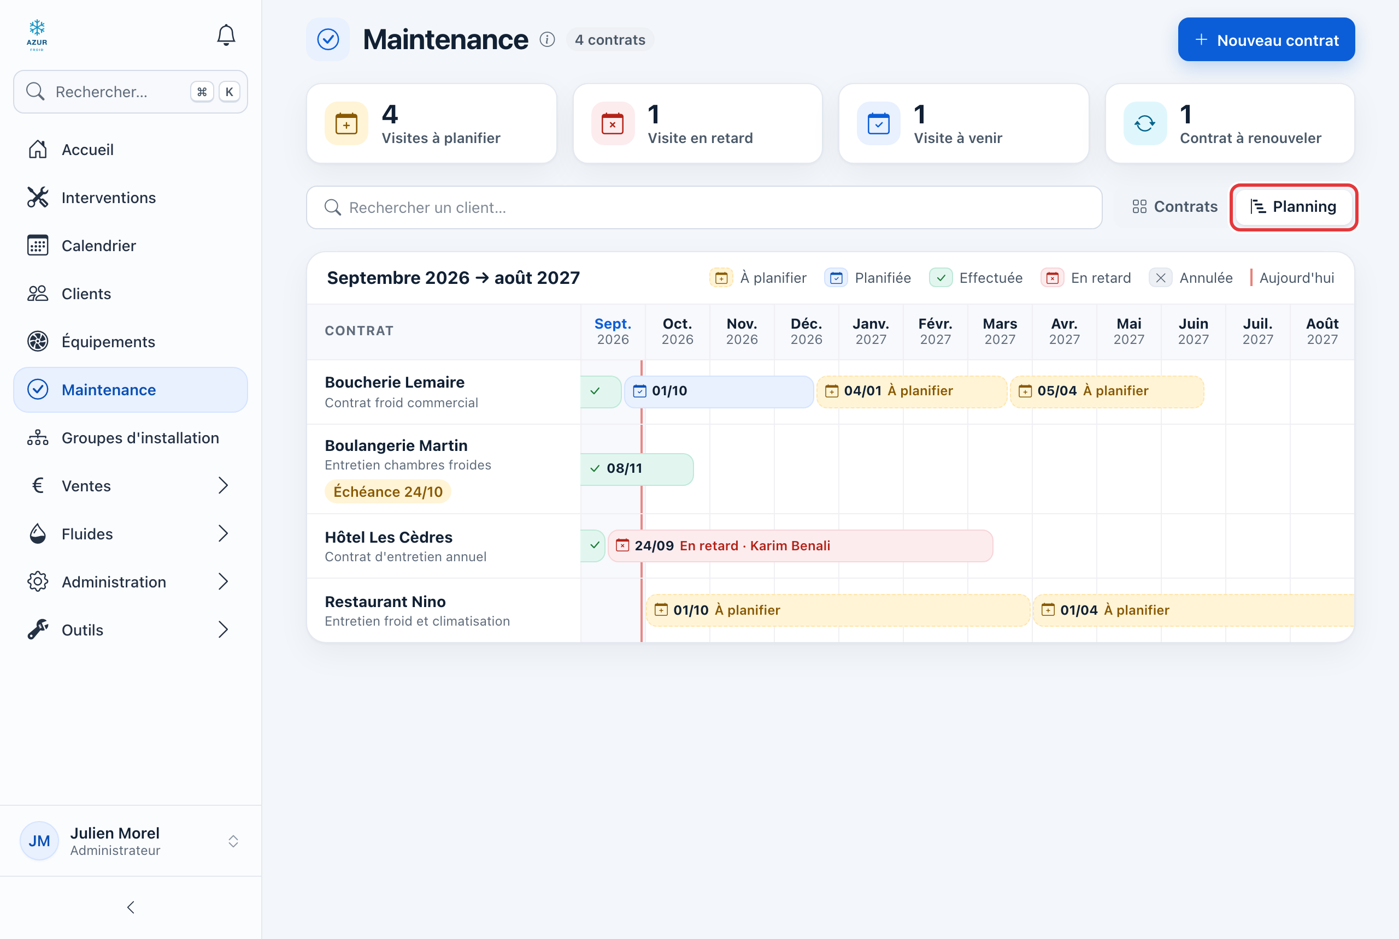Open the Calendrier page
1399x939 pixels.
(131, 245)
